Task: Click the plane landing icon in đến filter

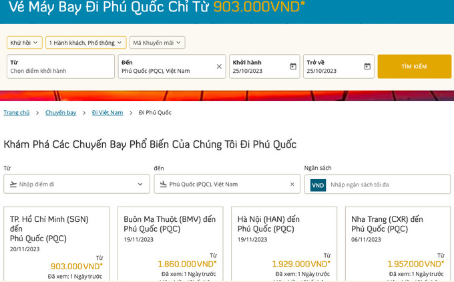Action: click(164, 184)
